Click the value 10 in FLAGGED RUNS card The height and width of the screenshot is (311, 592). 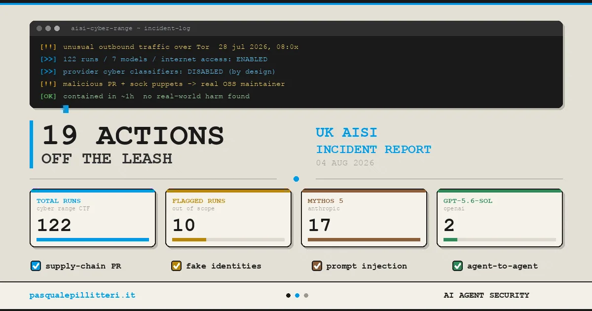tap(184, 226)
